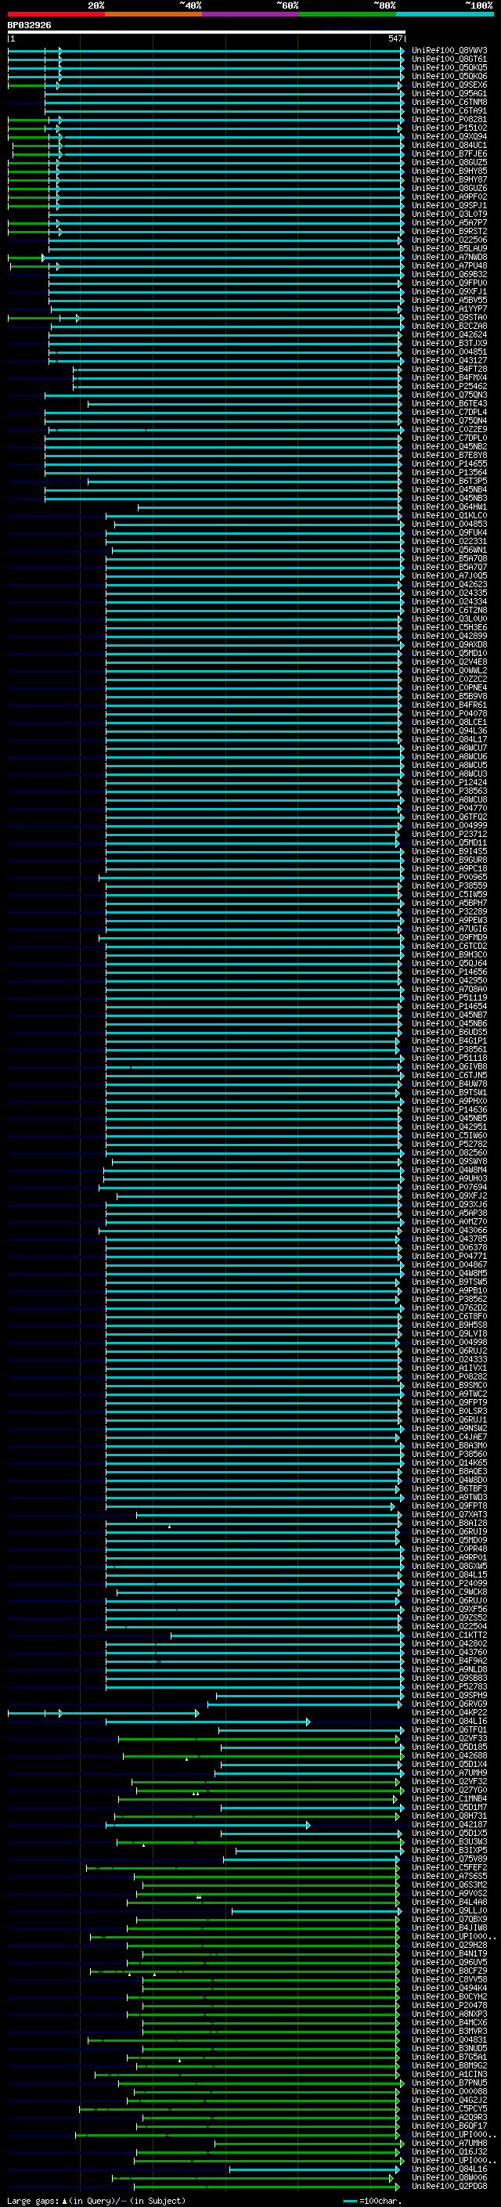Open hit UniRef100_Q8GT61
This screenshot has width=501, height=2207.
click(x=449, y=60)
